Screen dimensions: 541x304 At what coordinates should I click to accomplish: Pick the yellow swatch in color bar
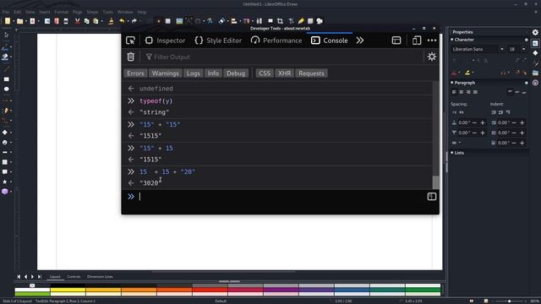[x=68, y=290]
